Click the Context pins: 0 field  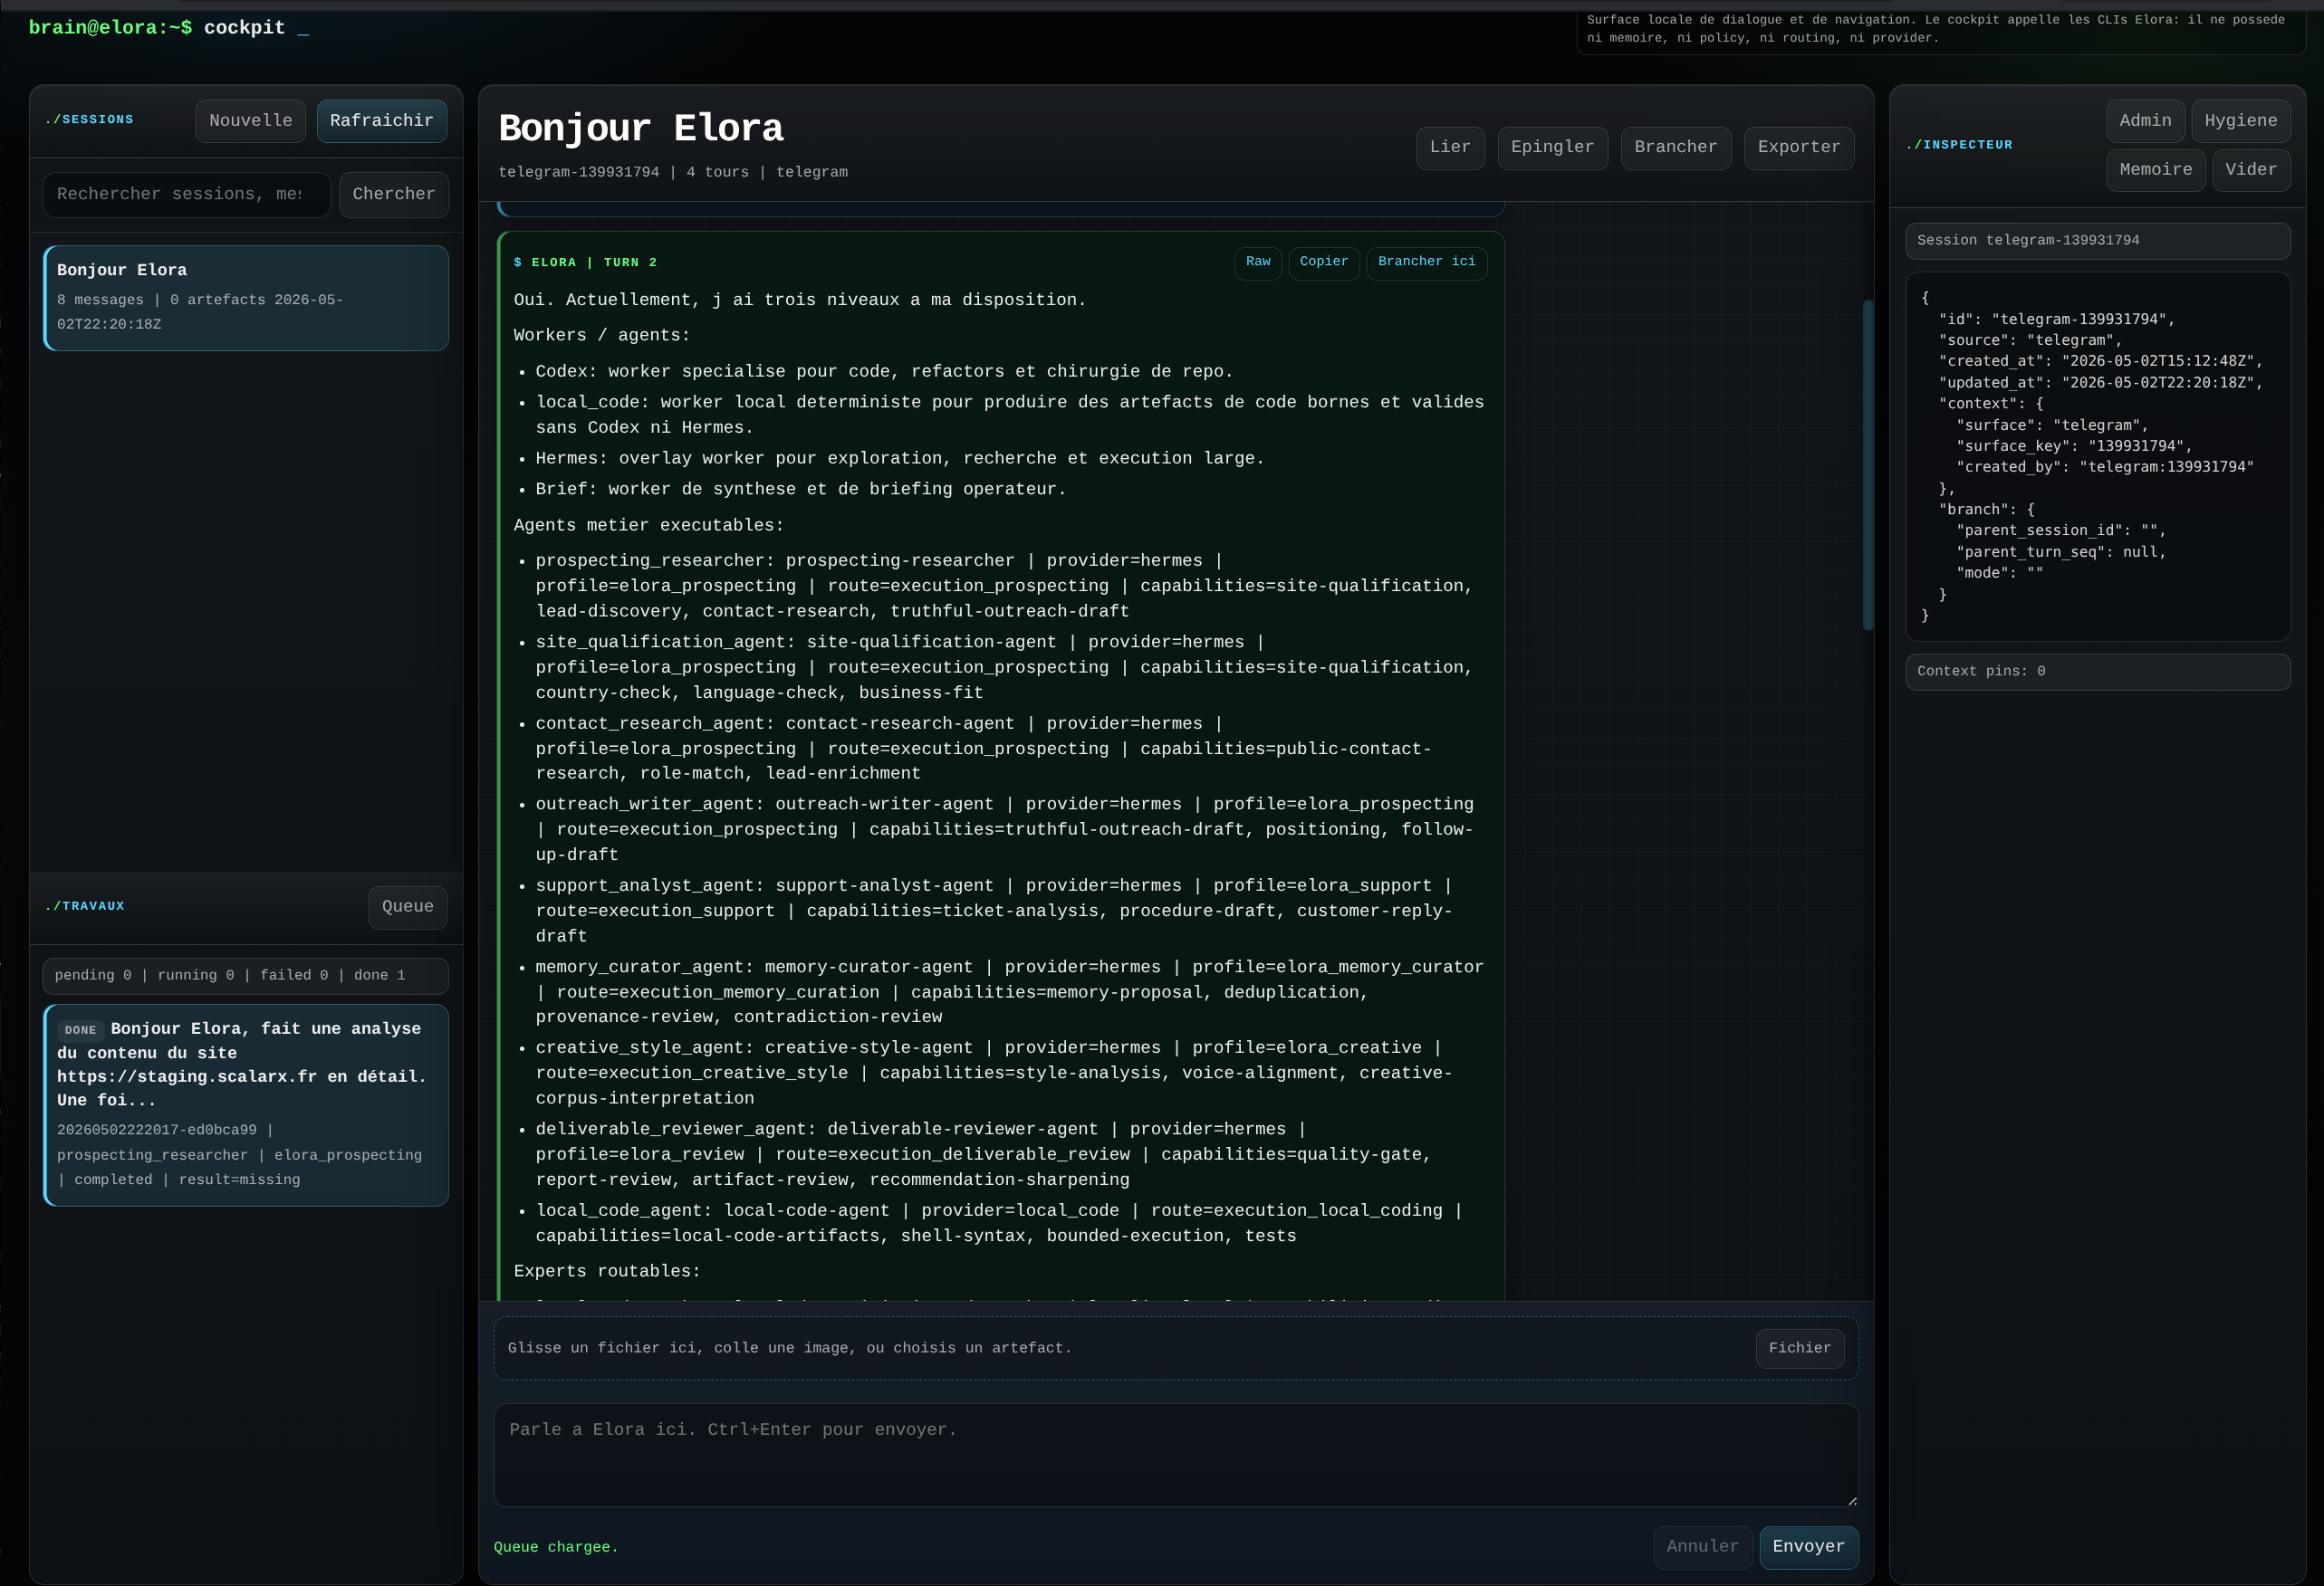2097,672
